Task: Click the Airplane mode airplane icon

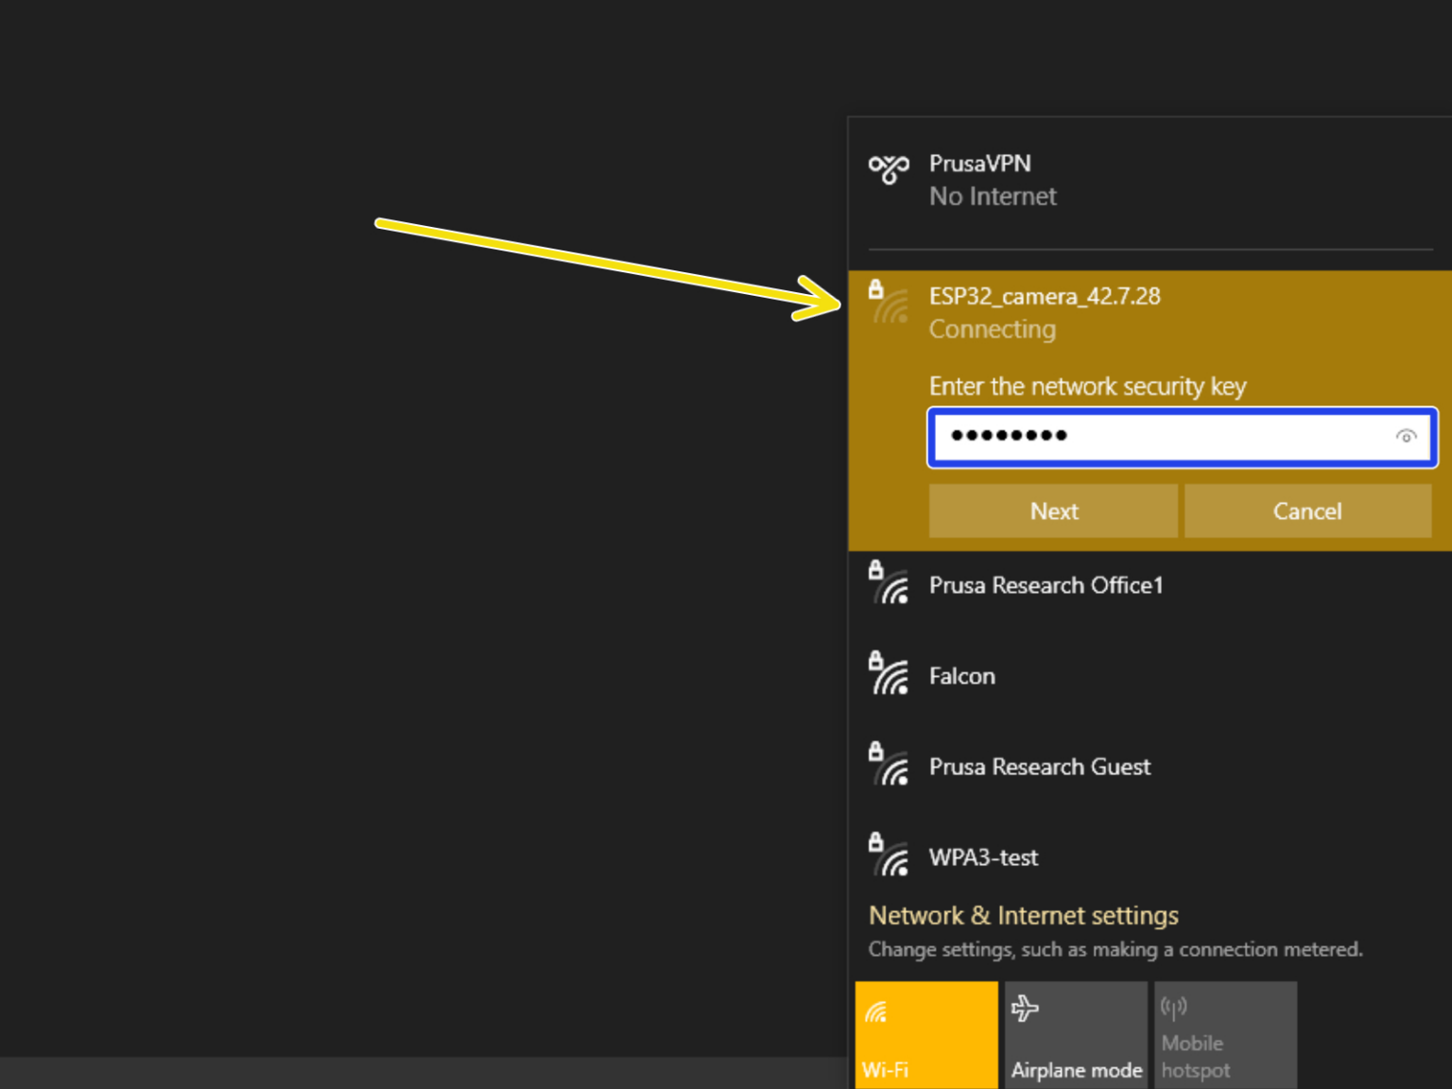Action: [x=1026, y=1010]
